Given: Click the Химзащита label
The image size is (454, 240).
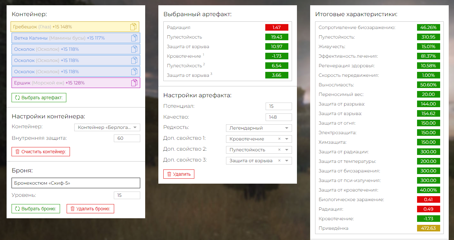Looking at the screenshot, I should pos(332,142).
